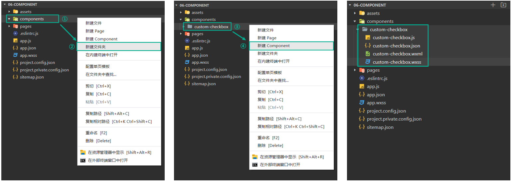Click the new file plus icon in the right panel header
The image size is (511, 181).
pyautogui.click(x=493, y=5)
